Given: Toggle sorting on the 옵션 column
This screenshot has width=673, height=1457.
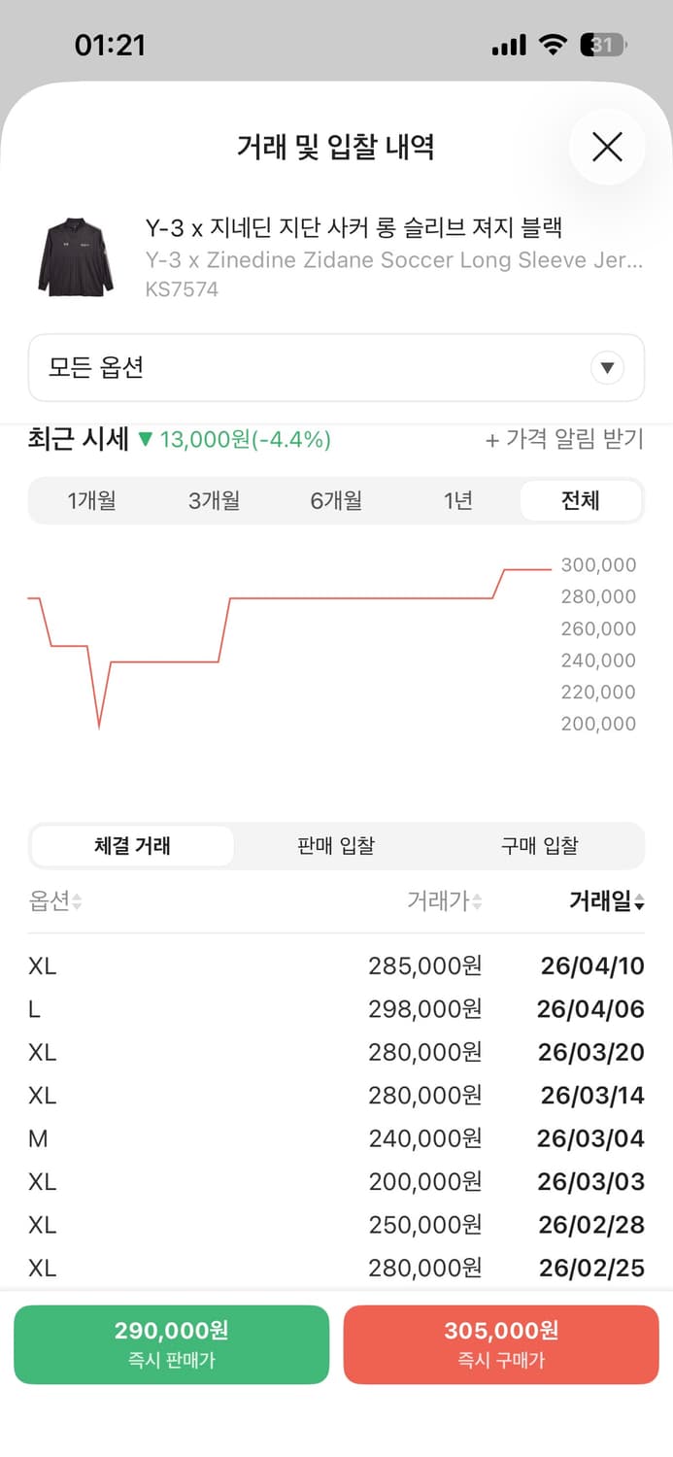Looking at the screenshot, I should tap(50, 902).
